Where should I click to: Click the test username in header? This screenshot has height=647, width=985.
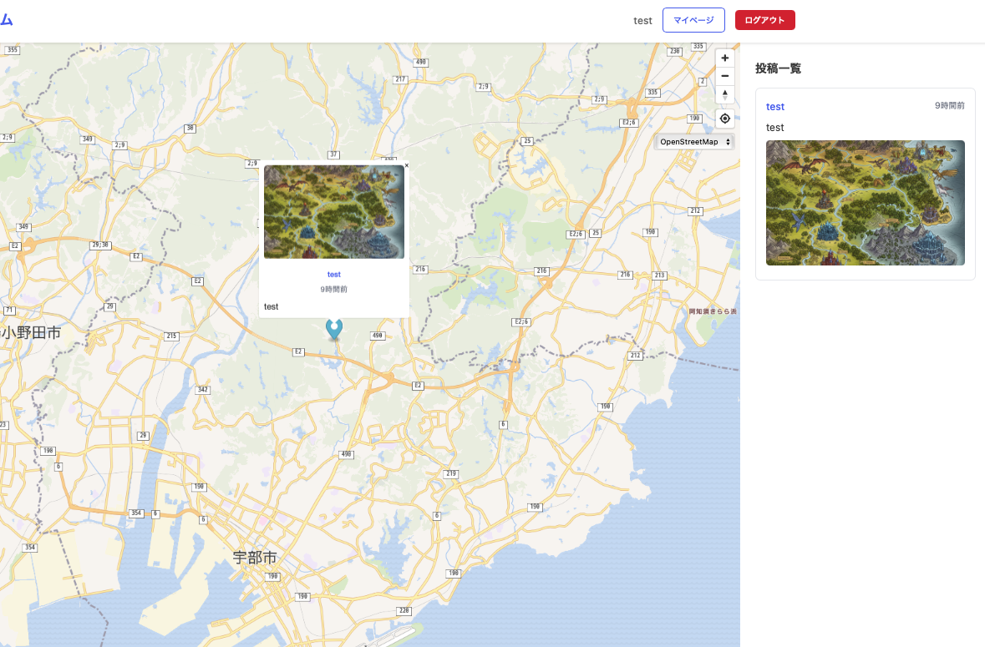click(642, 20)
